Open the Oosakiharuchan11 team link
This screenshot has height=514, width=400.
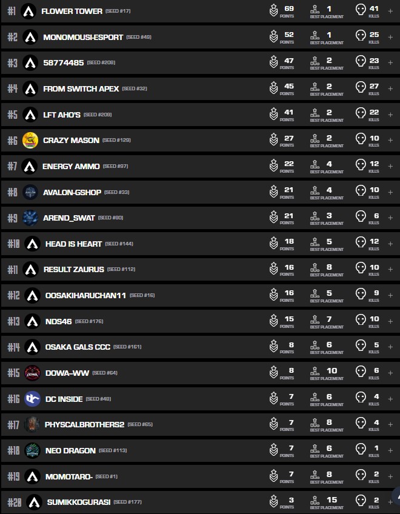coord(85,296)
